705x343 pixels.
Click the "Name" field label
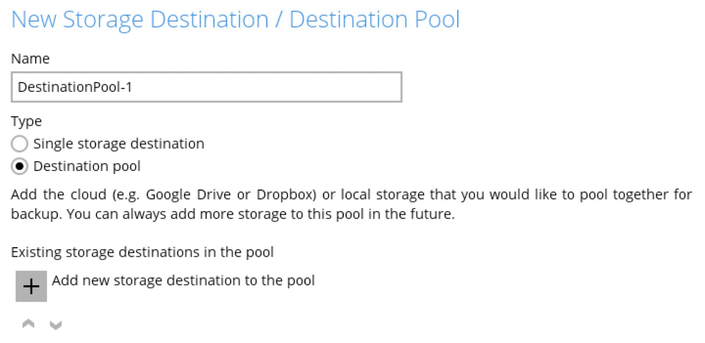tap(30, 59)
